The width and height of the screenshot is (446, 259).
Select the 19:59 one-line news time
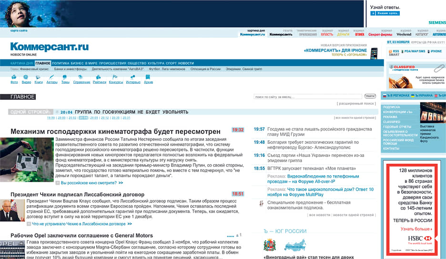coord(51,118)
